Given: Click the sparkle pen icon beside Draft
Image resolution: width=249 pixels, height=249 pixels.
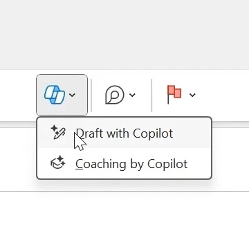Looking at the screenshot, I should (58, 132).
